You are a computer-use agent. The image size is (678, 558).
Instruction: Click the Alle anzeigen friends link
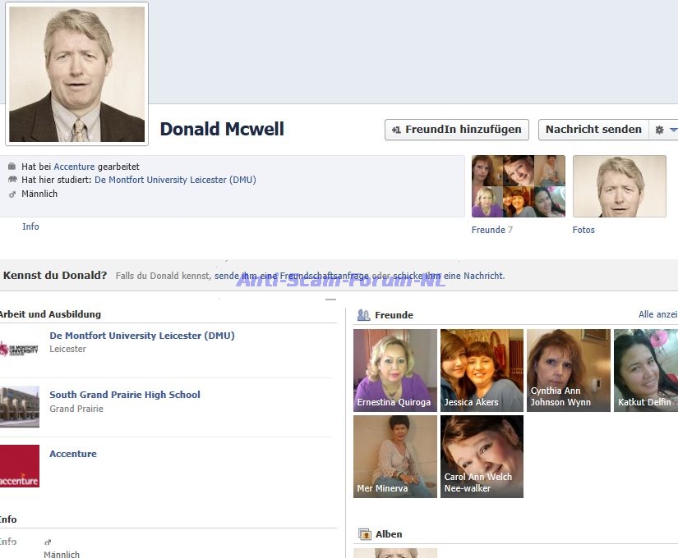657,315
